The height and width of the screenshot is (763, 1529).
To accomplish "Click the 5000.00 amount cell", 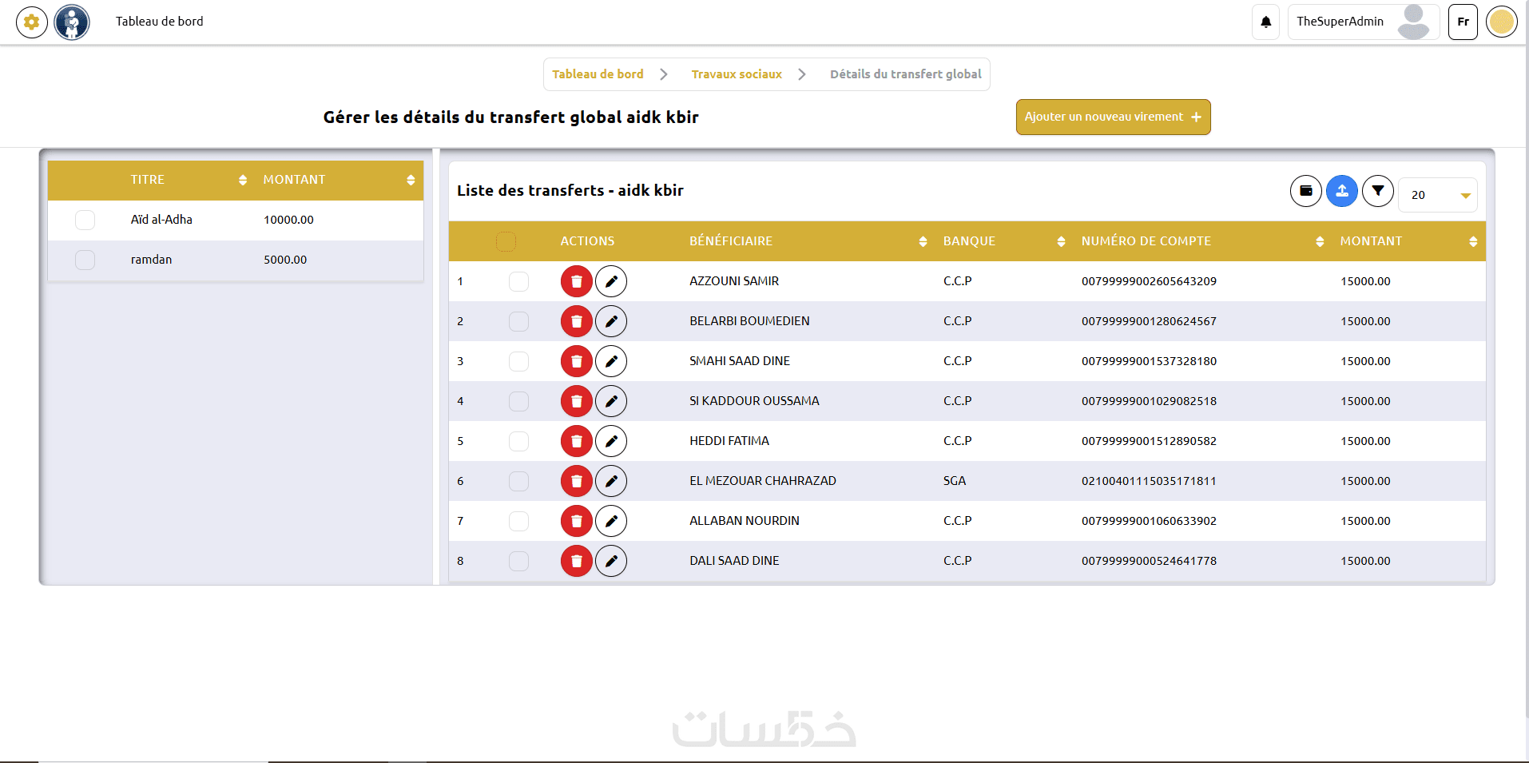I will (x=285, y=260).
